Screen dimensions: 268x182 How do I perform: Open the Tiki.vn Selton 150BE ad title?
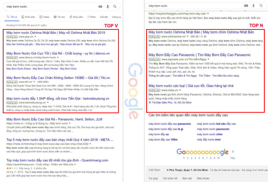58,78
